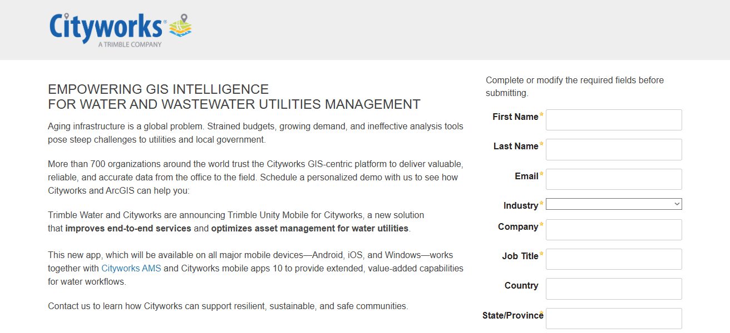Click 'A TRIMBLE COMPANY' tagline under logo
730x333 pixels.
pos(130,44)
